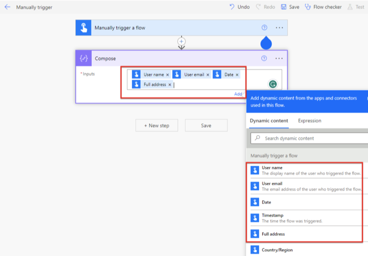Remove the User name token from Inputs
The width and height of the screenshot is (368, 256).
(x=167, y=75)
